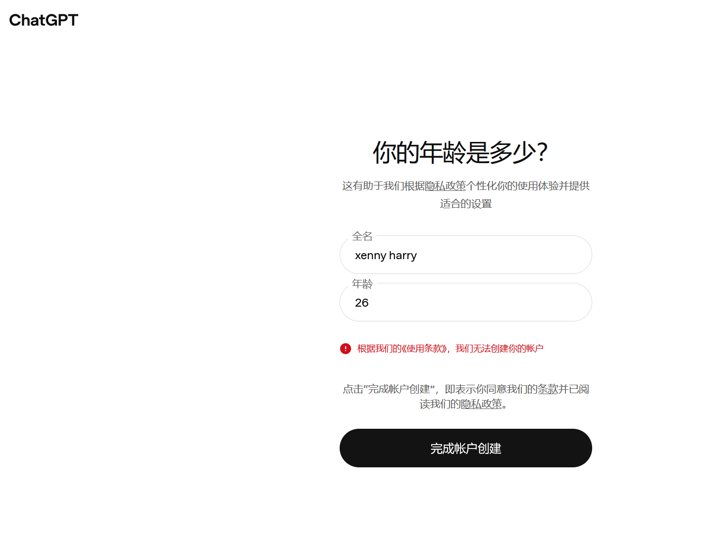Place cursor on the 26 age value
Screen dimensions: 710x542
[362, 303]
